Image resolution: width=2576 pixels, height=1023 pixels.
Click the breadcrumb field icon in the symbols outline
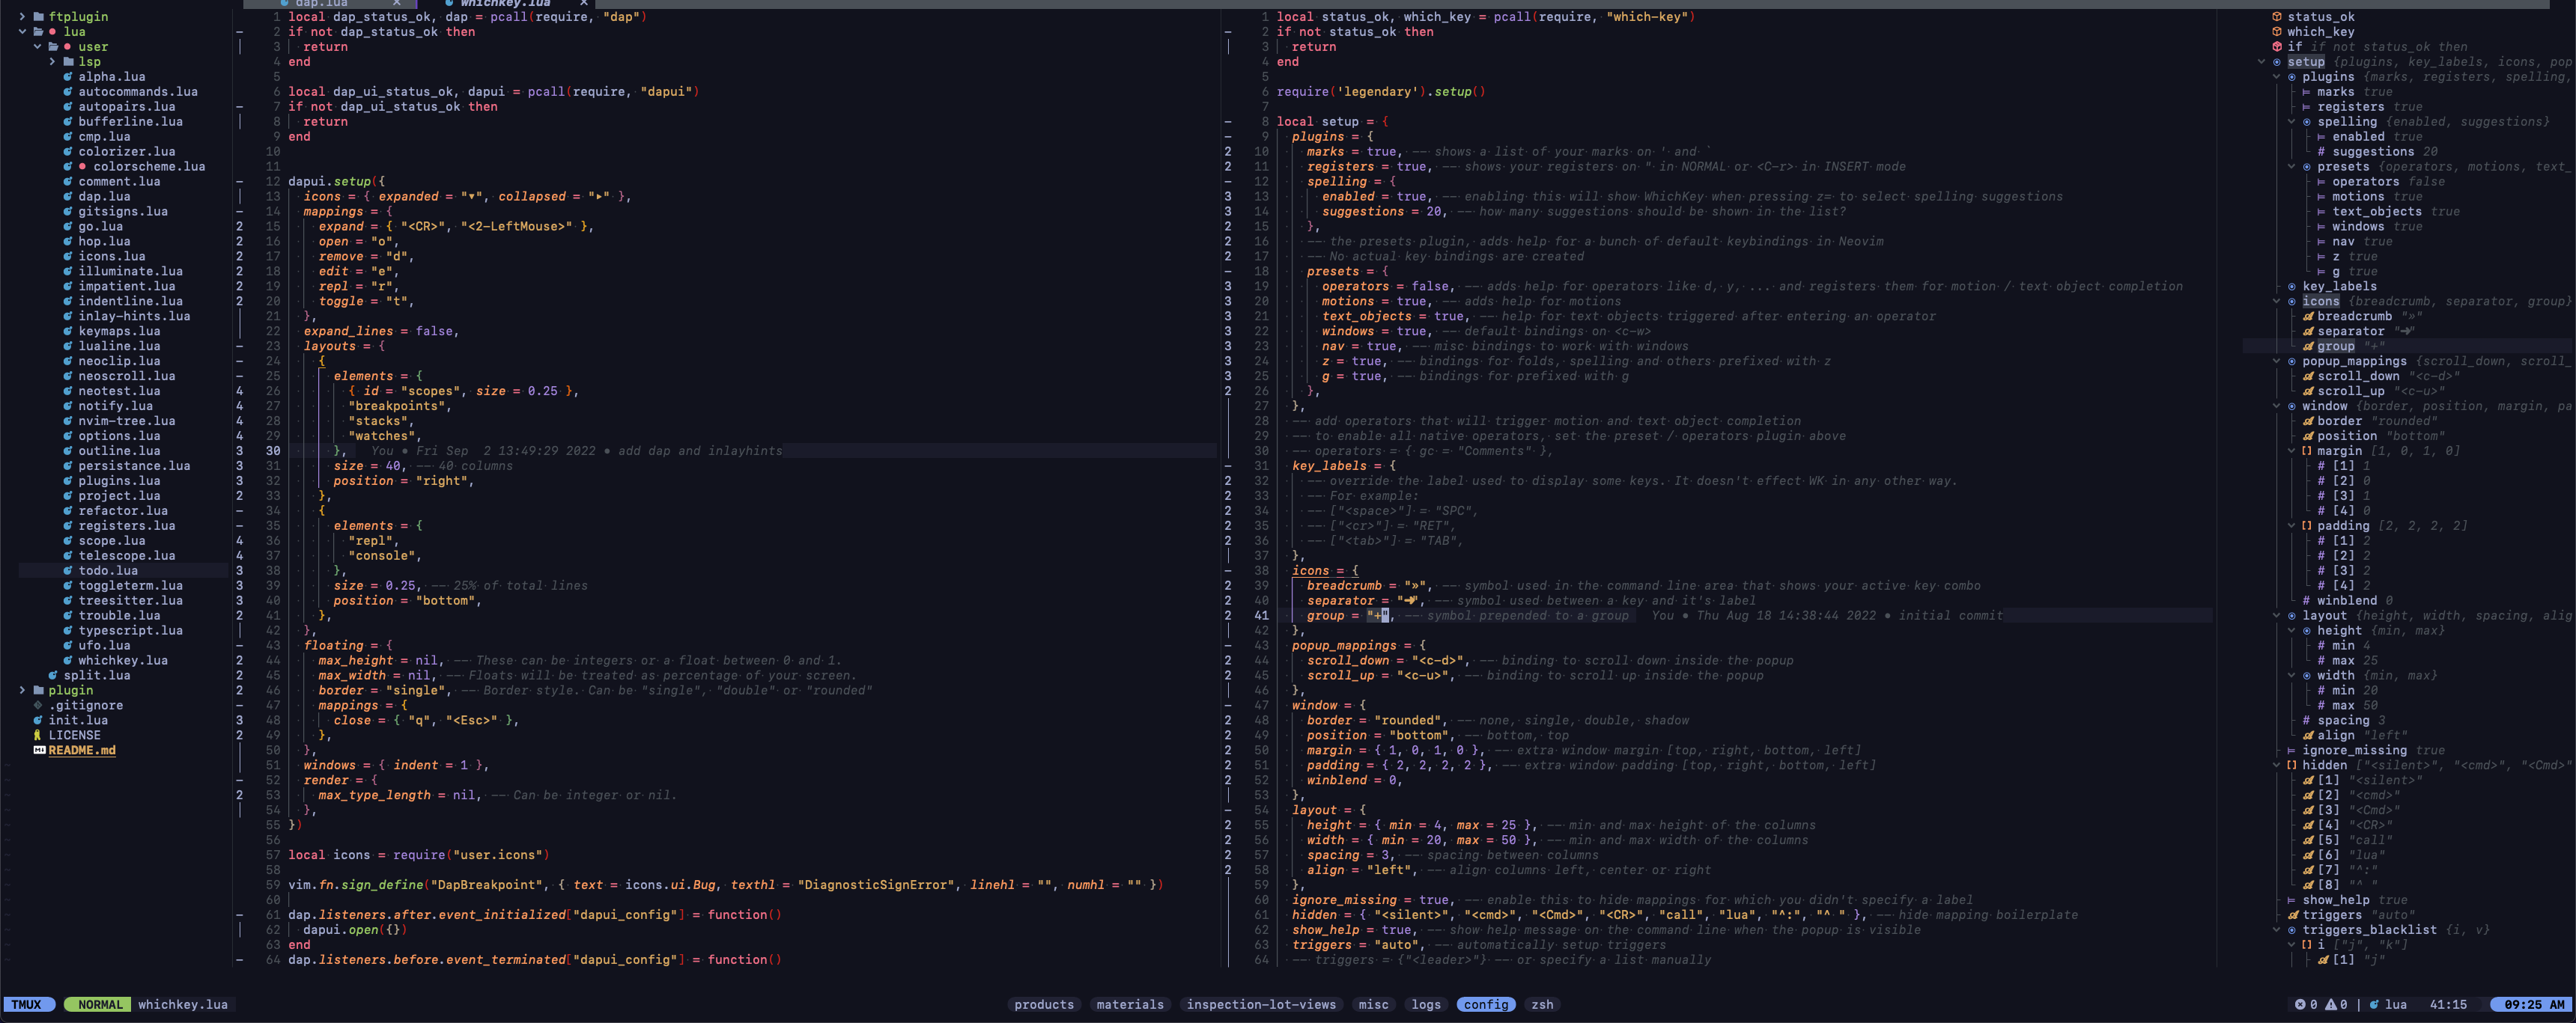pyautogui.click(x=2309, y=317)
